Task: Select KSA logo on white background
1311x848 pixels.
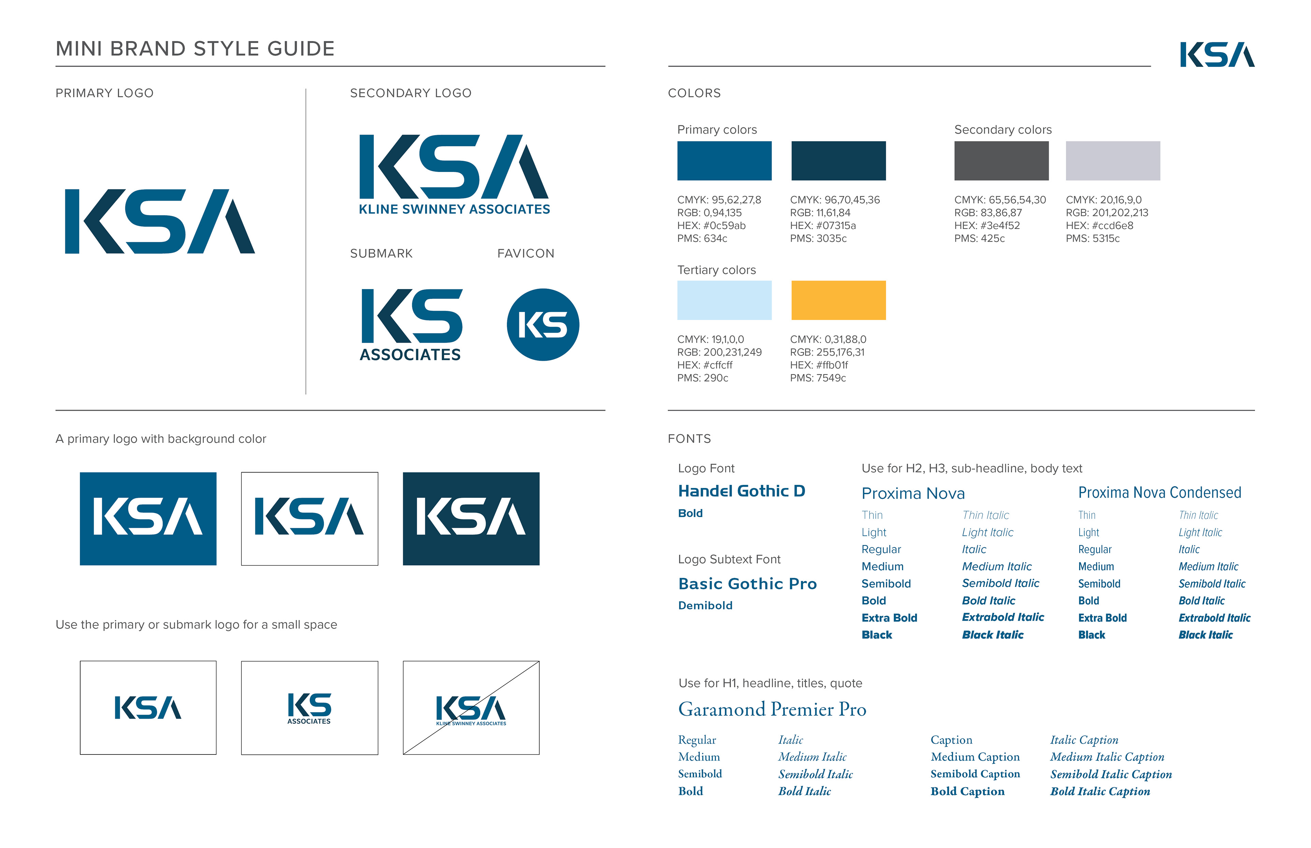Action: pos(309,518)
